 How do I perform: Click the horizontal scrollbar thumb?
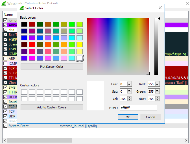(x=40, y=141)
